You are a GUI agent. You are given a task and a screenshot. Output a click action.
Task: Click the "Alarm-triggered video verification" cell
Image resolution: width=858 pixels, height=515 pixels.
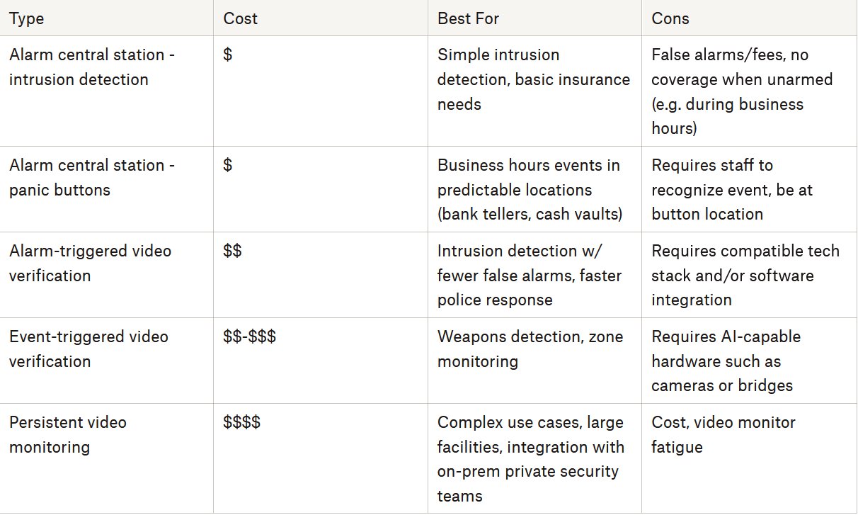click(106, 275)
